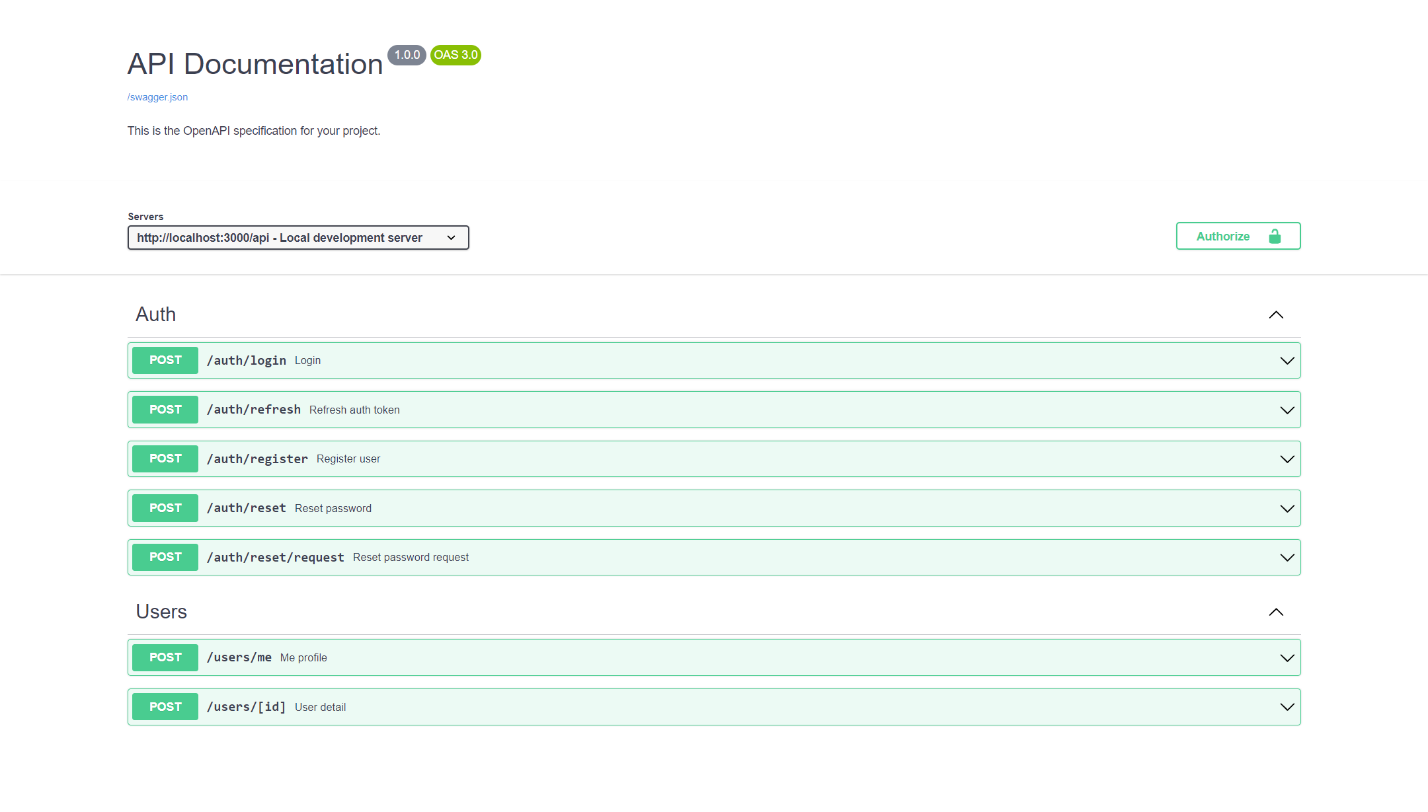Screen dimensions: 1428x812
Task: Click the Users tag heading
Action: tap(161, 612)
